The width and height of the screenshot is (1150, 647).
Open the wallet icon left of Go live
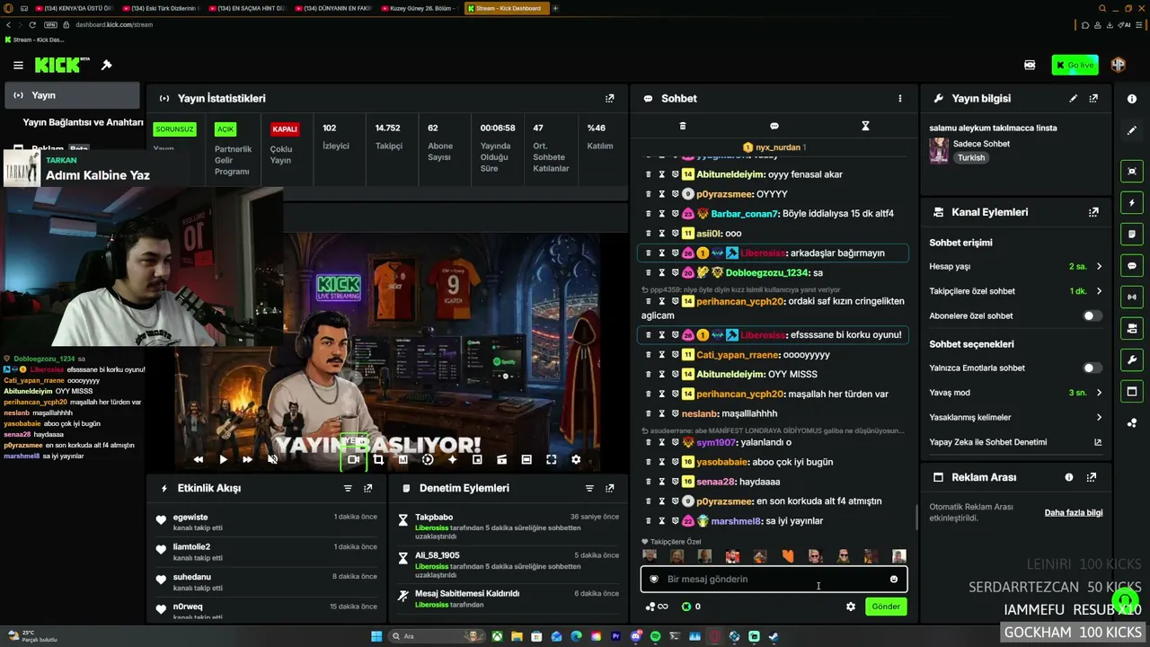(1030, 65)
